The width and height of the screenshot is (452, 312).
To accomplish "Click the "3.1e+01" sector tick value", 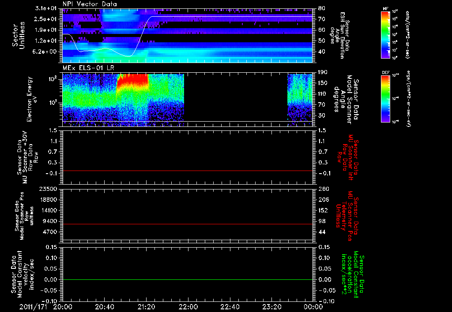I will tap(45, 8).
